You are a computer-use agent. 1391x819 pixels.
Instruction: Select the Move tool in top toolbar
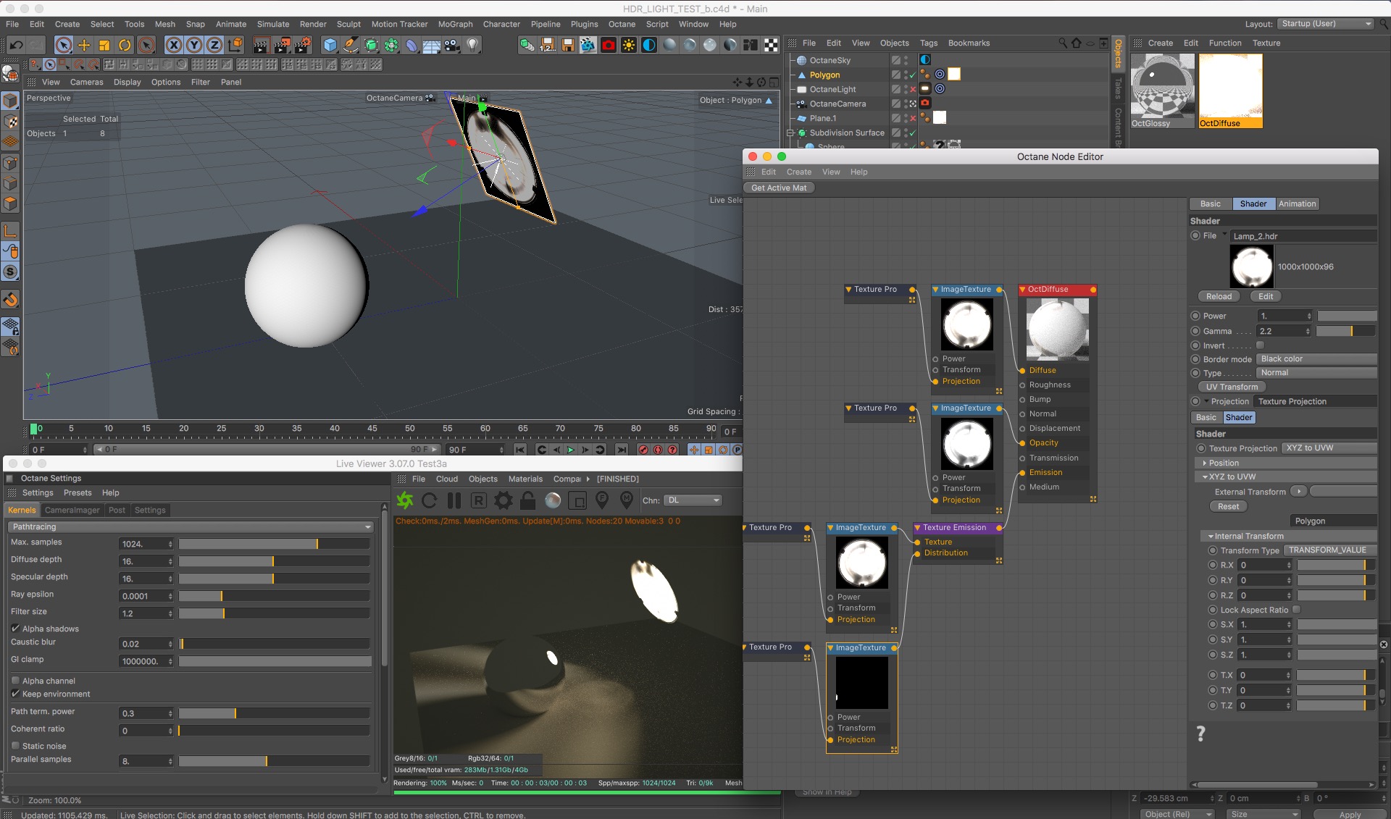tap(84, 46)
